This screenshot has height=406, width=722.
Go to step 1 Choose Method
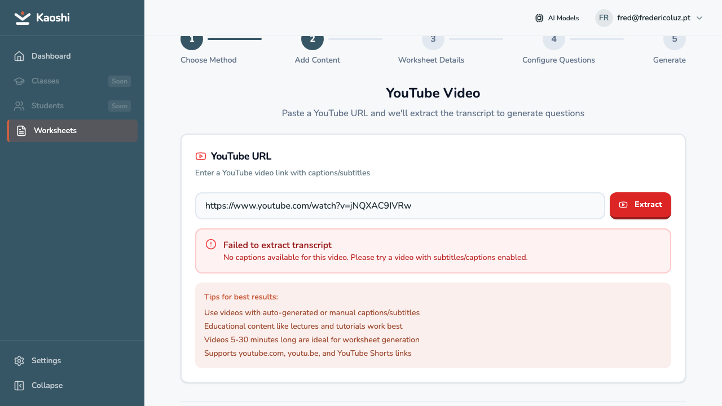coord(192,41)
